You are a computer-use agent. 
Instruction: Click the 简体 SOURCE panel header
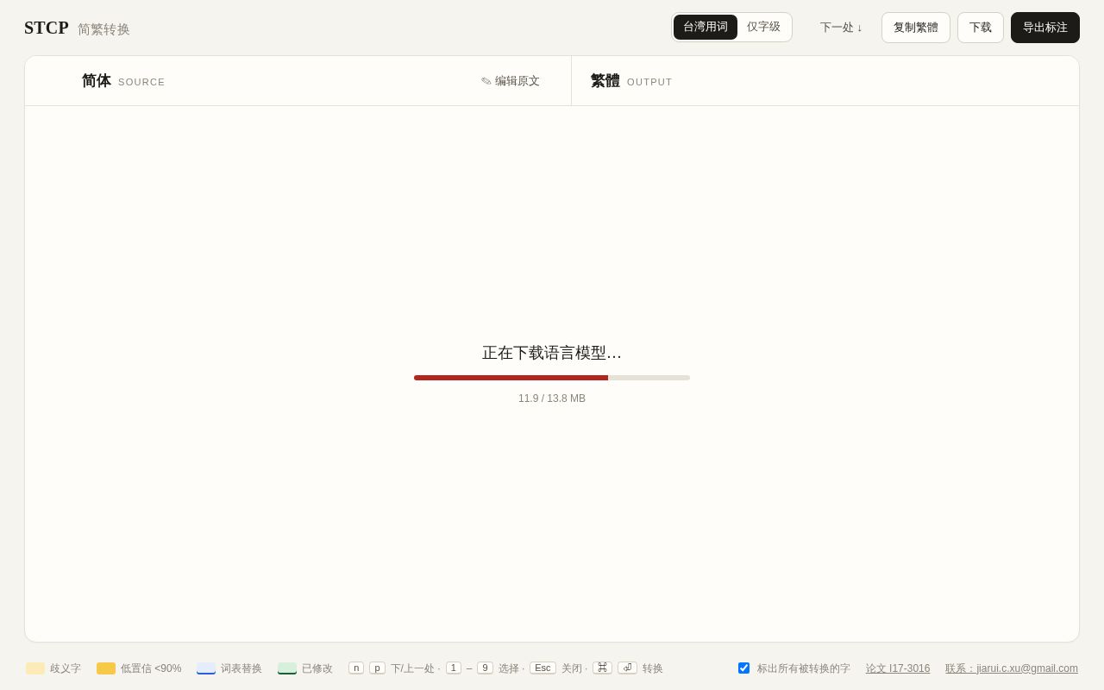coord(123,81)
